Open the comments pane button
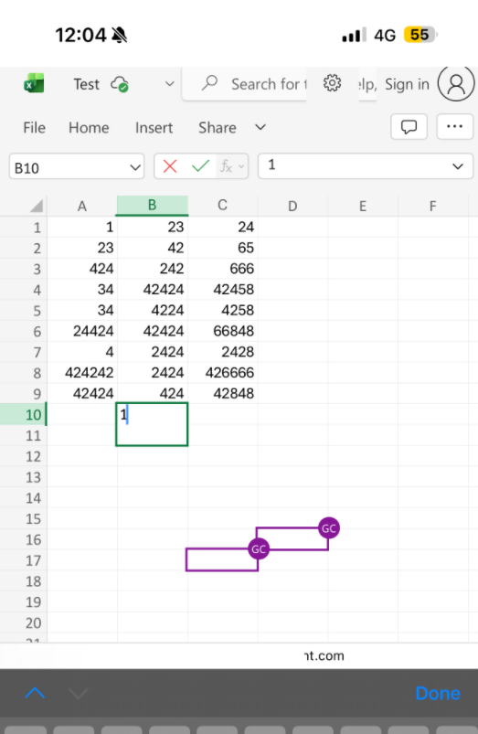The image size is (478, 734). click(x=409, y=126)
